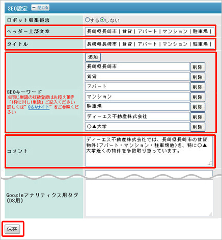Viewport: 222px width, 240px height.
Task: Delete the ディーエス不動産株式会社 keyword
Action: [x=198, y=117]
